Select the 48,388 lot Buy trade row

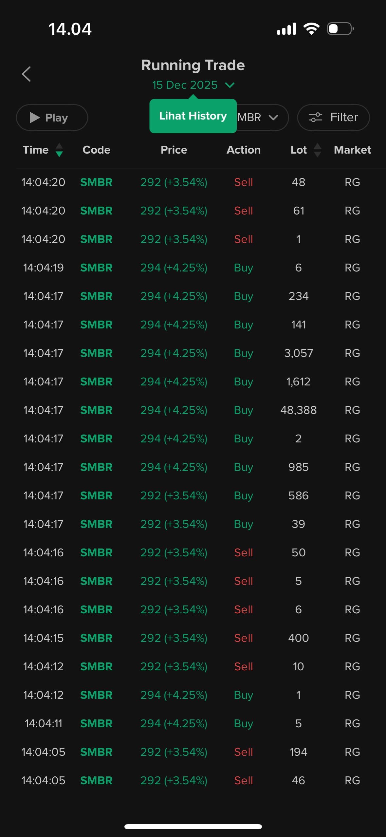coord(193,410)
